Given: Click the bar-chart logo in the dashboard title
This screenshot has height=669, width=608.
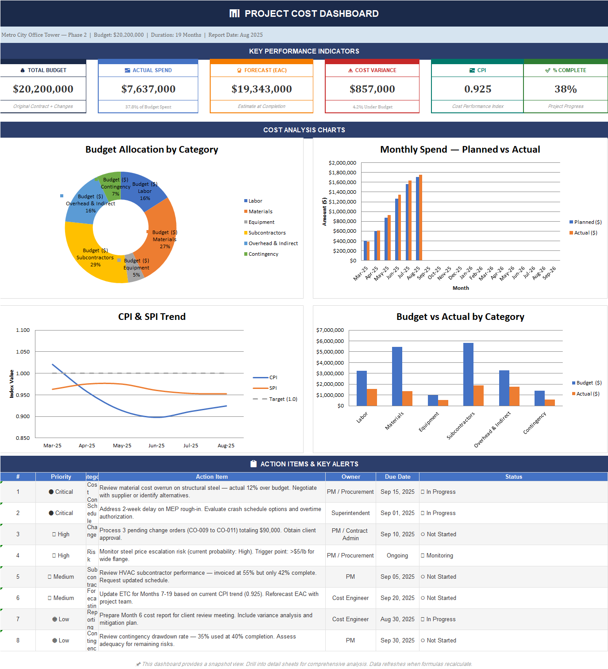Looking at the screenshot, I should pyautogui.click(x=235, y=13).
